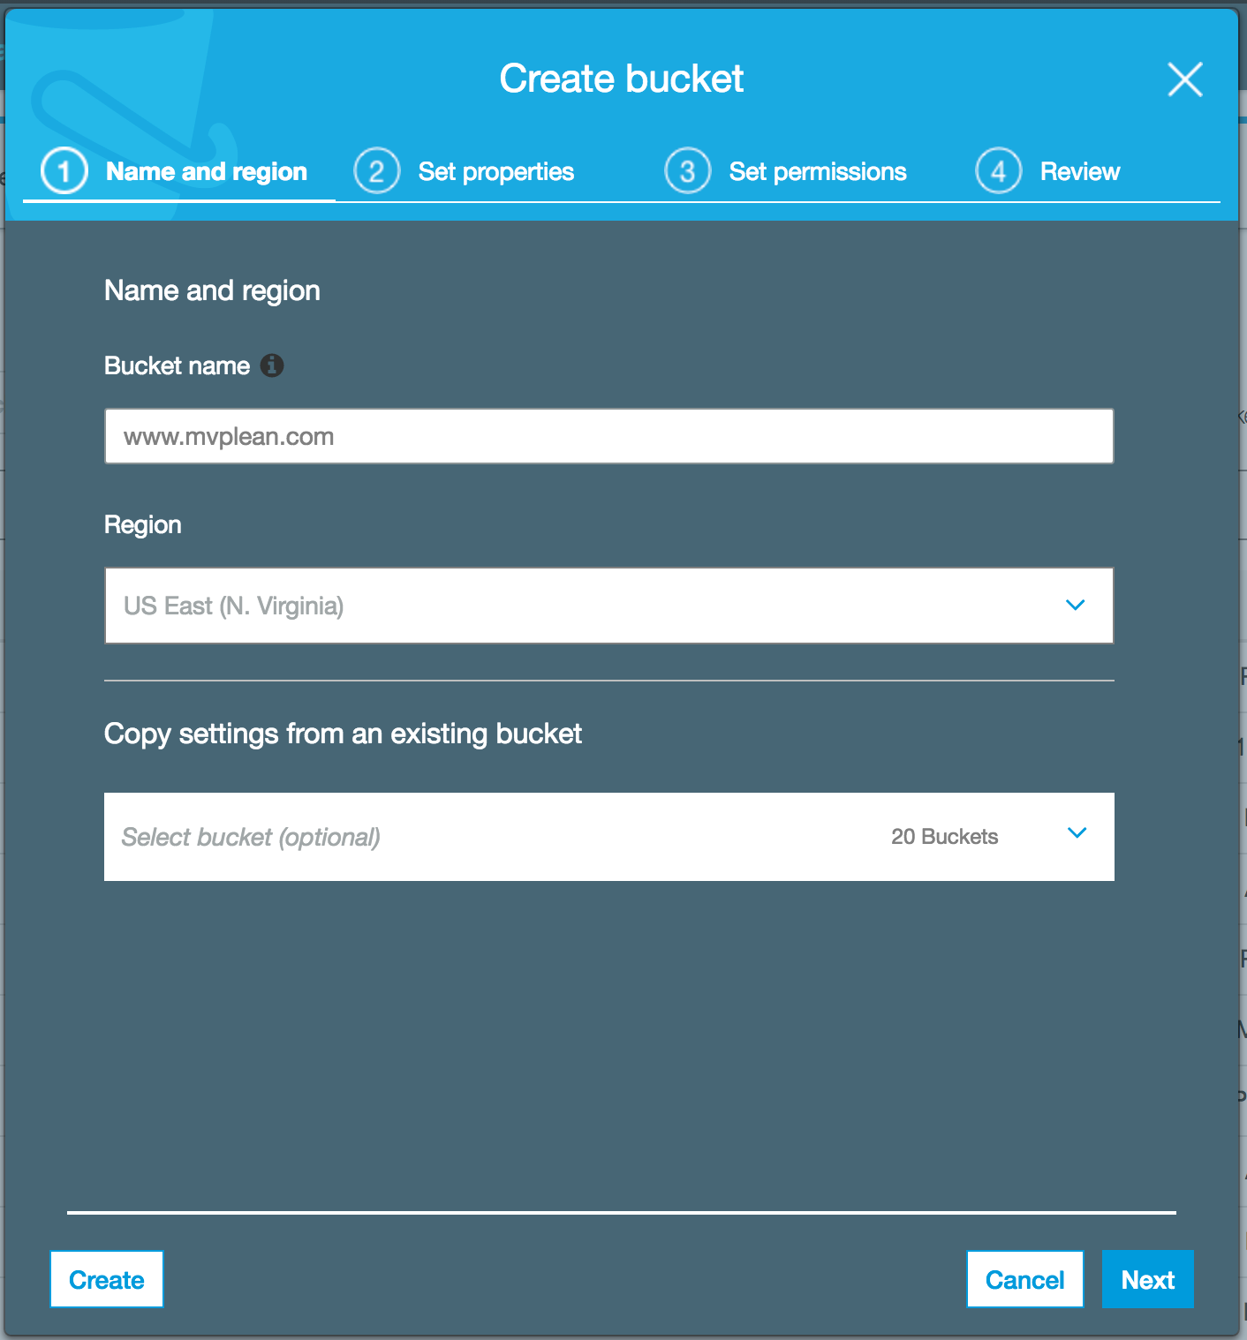Go to the Set permissions step

818,171
